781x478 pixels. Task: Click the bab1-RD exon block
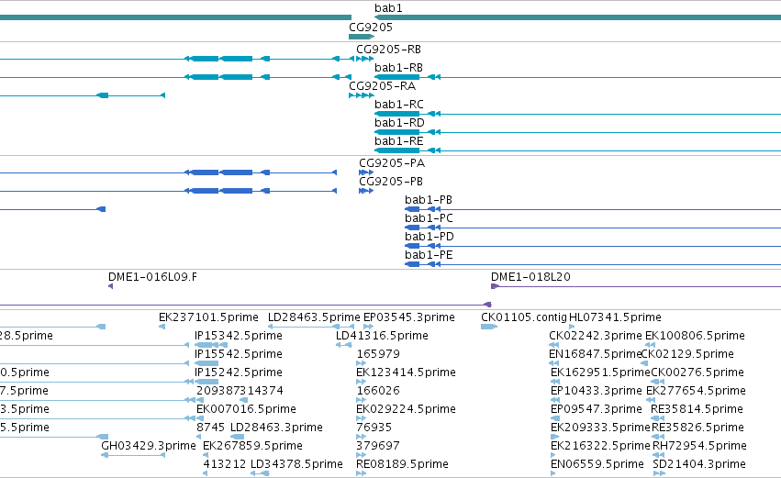[397, 132]
